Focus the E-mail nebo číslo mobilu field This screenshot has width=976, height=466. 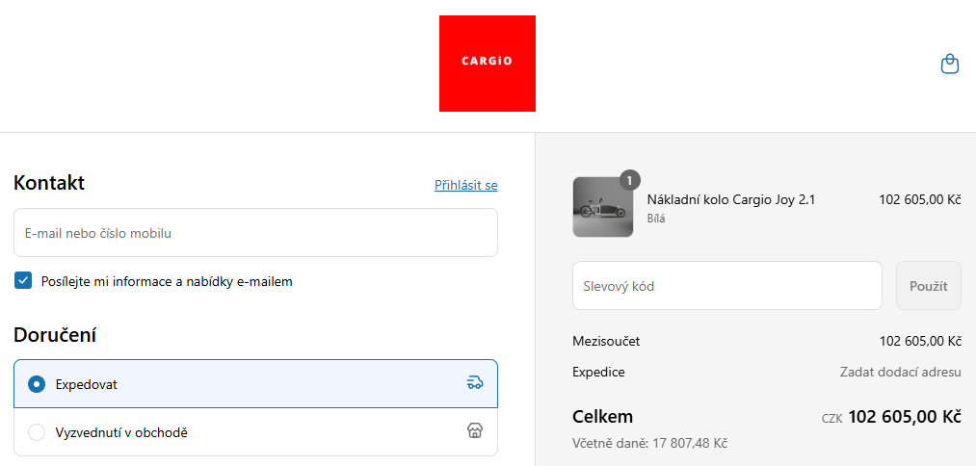point(255,233)
